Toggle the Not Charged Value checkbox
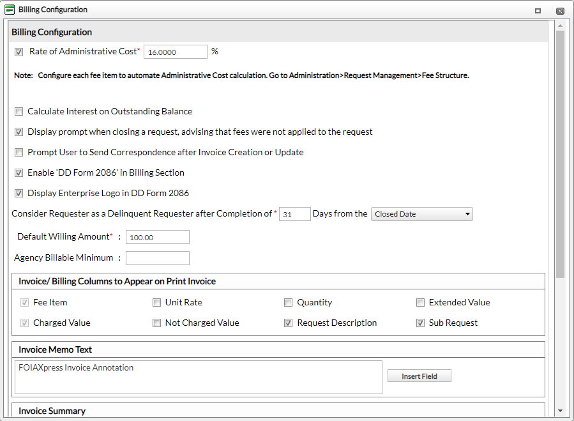 [x=156, y=323]
